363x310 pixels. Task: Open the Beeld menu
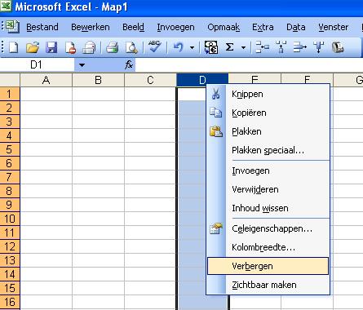[133, 27]
